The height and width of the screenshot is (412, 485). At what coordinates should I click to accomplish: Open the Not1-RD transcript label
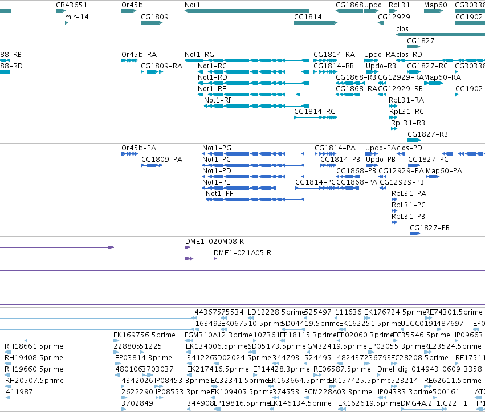pos(213,77)
